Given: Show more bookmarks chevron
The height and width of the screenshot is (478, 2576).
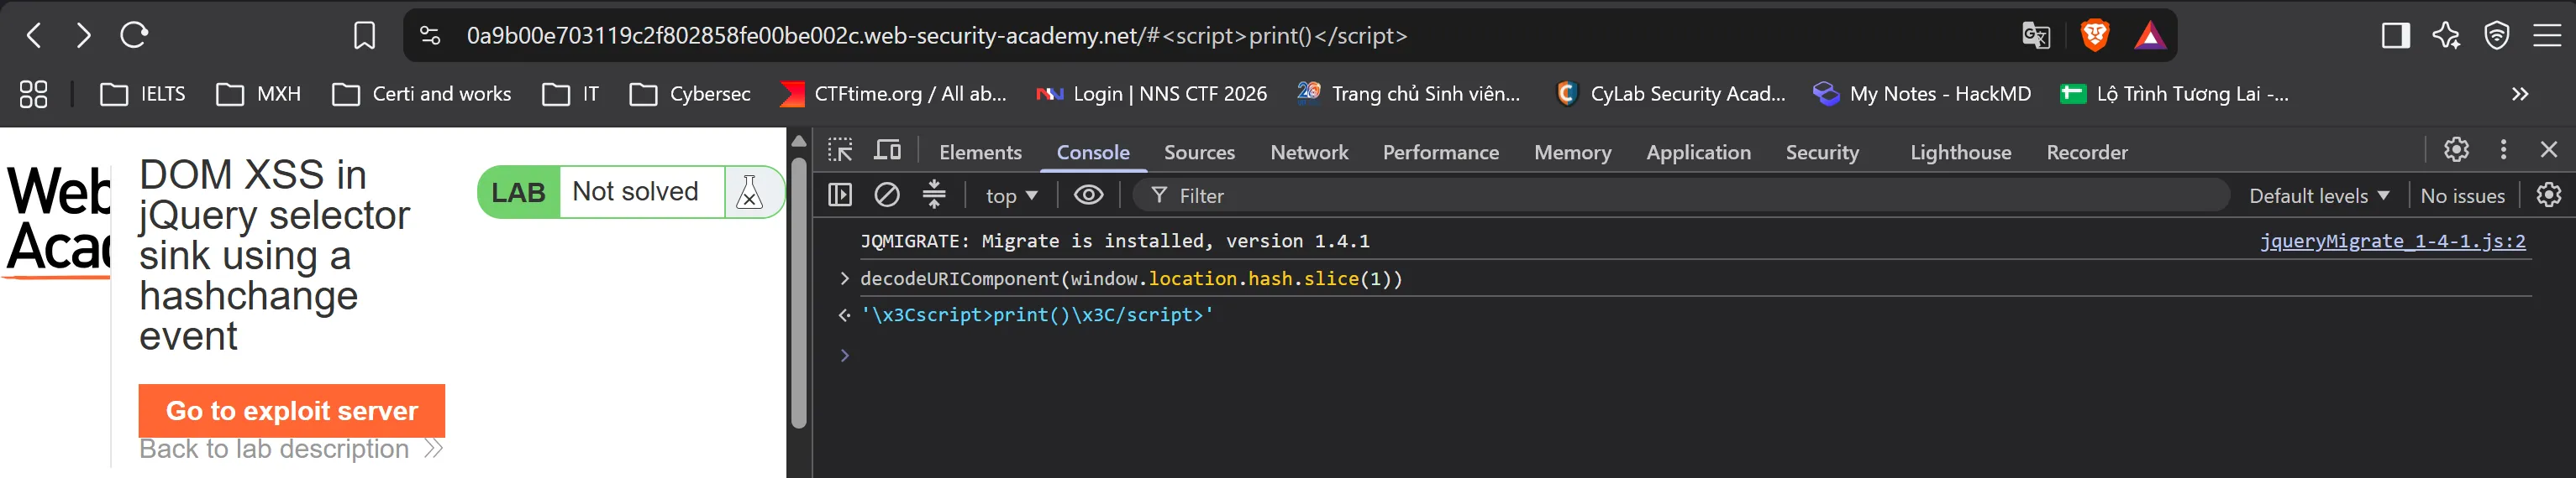Looking at the screenshot, I should (2519, 94).
